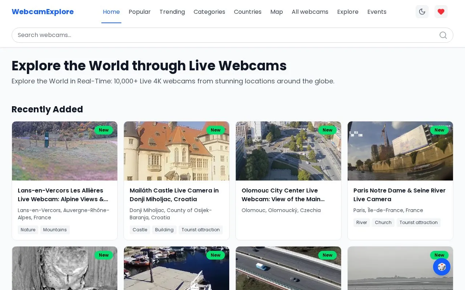Screen dimensions: 465x290
Task: Click the Olomouc, Olomoucký, Czechia location text
Action: 281,210
